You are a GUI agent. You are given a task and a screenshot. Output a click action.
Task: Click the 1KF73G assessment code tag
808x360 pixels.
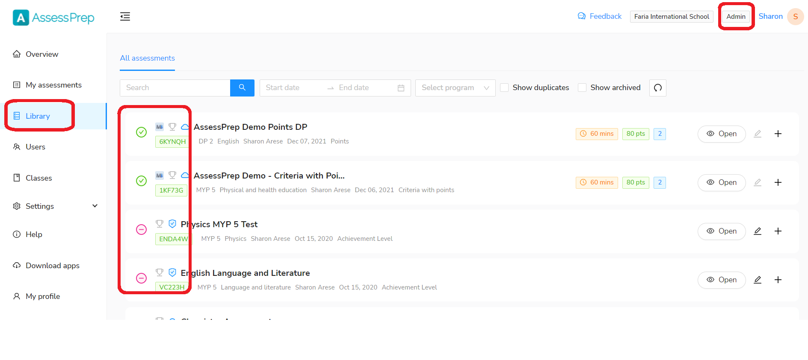(x=171, y=190)
